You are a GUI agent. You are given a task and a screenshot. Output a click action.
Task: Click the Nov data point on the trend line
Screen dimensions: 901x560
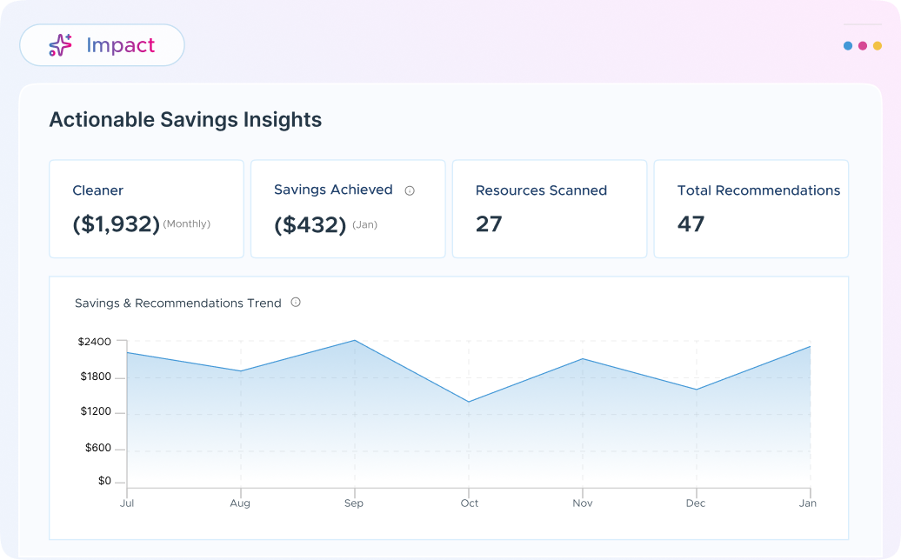point(582,359)
